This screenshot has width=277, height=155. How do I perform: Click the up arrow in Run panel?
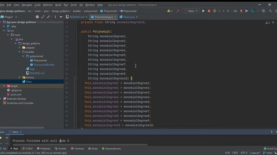7,138
